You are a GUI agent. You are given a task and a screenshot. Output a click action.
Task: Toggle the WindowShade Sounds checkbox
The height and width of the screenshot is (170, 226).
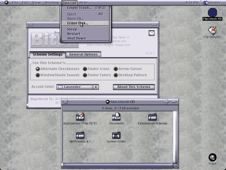[38, 75]
